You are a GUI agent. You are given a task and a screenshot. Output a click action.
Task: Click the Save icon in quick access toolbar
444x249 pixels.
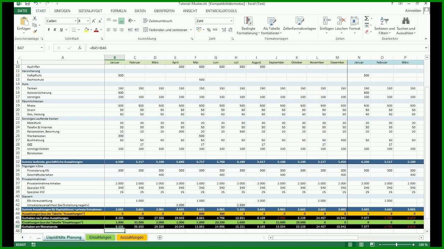click(27, 3)
